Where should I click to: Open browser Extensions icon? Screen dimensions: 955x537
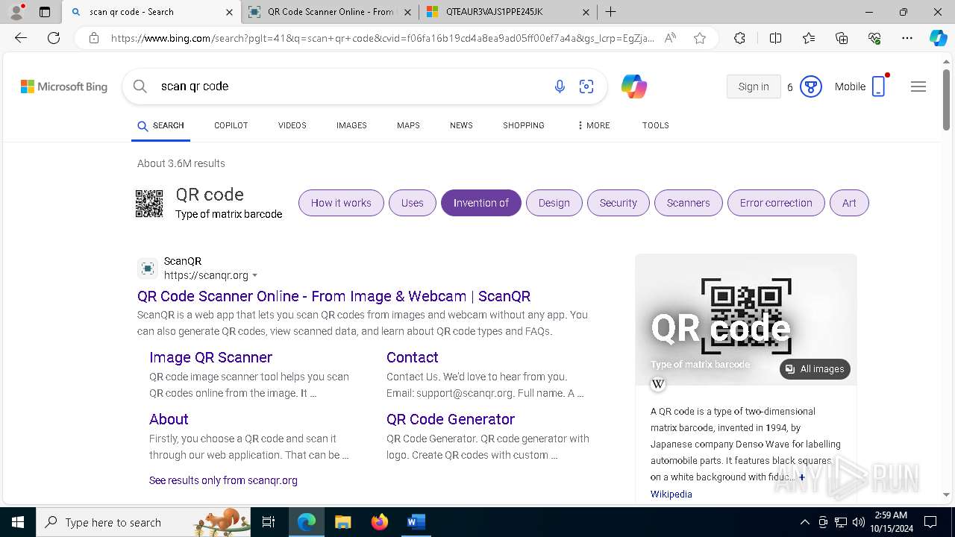pos(739,38)
